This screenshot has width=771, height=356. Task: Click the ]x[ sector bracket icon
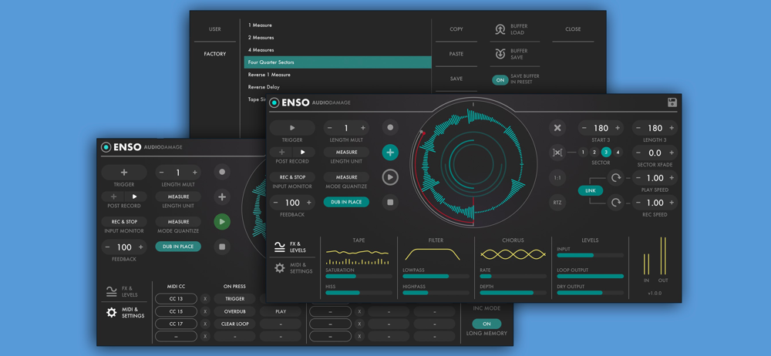pos(557,153)
